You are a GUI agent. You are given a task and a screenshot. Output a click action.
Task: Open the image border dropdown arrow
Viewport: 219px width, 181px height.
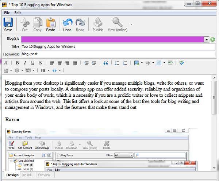click(22, 70)
